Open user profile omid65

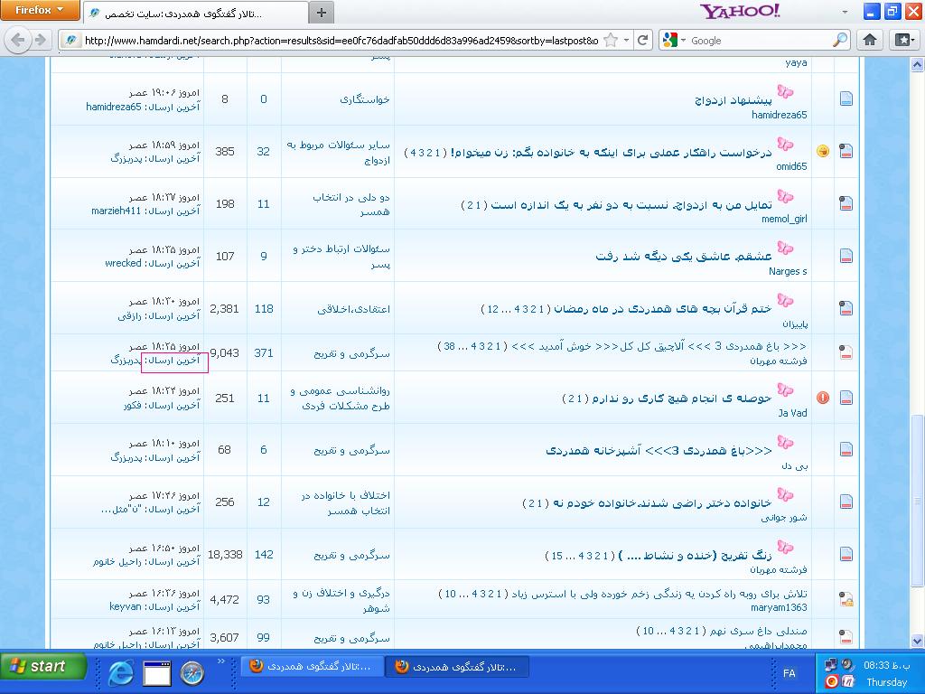tap(791, 166)
